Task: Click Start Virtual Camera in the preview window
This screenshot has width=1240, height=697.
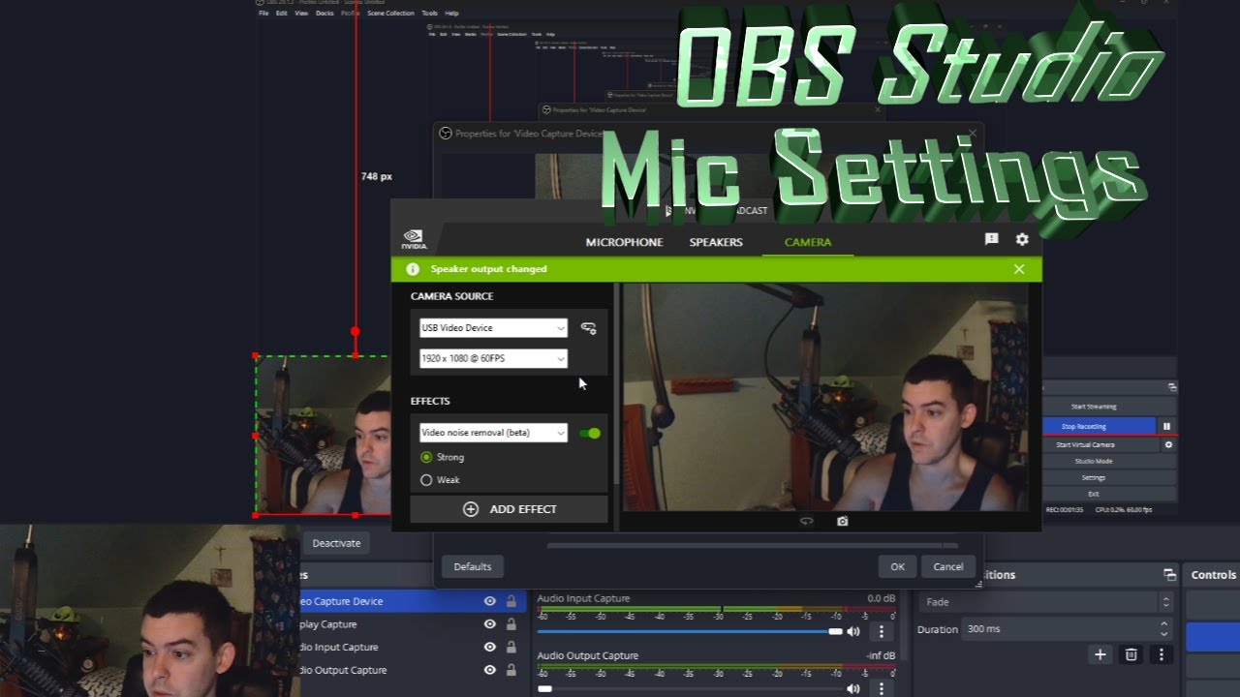Action: point(1084,445)
